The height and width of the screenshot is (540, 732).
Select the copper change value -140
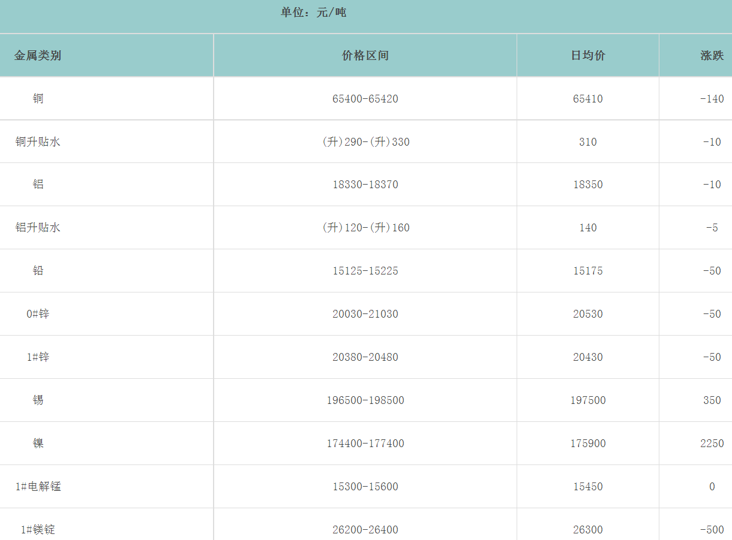[712, 99]
